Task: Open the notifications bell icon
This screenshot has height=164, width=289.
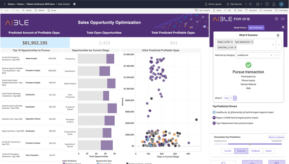Action: pyautogui.click(x=274, y=4)
